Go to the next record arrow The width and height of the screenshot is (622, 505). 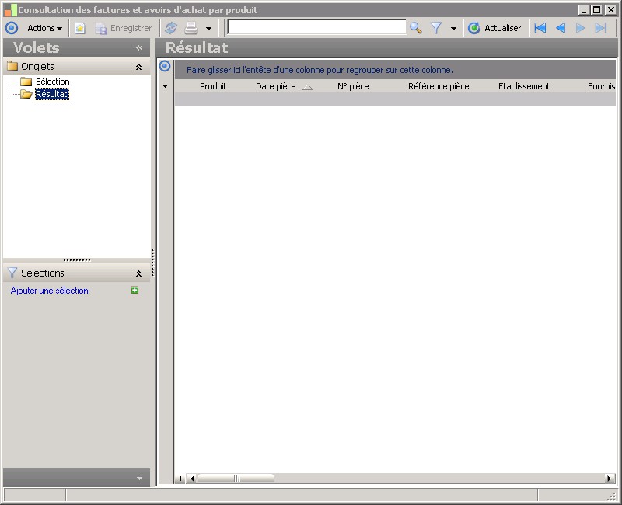click(x=580, y=28)
